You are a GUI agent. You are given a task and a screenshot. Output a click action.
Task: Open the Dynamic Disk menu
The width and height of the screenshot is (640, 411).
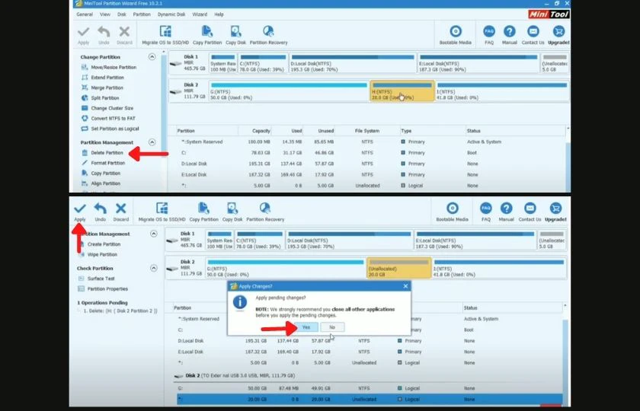[x=171, y=14]
